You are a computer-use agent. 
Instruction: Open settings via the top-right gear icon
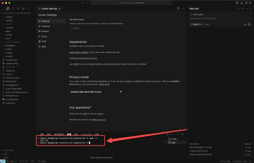click(250, 3)
